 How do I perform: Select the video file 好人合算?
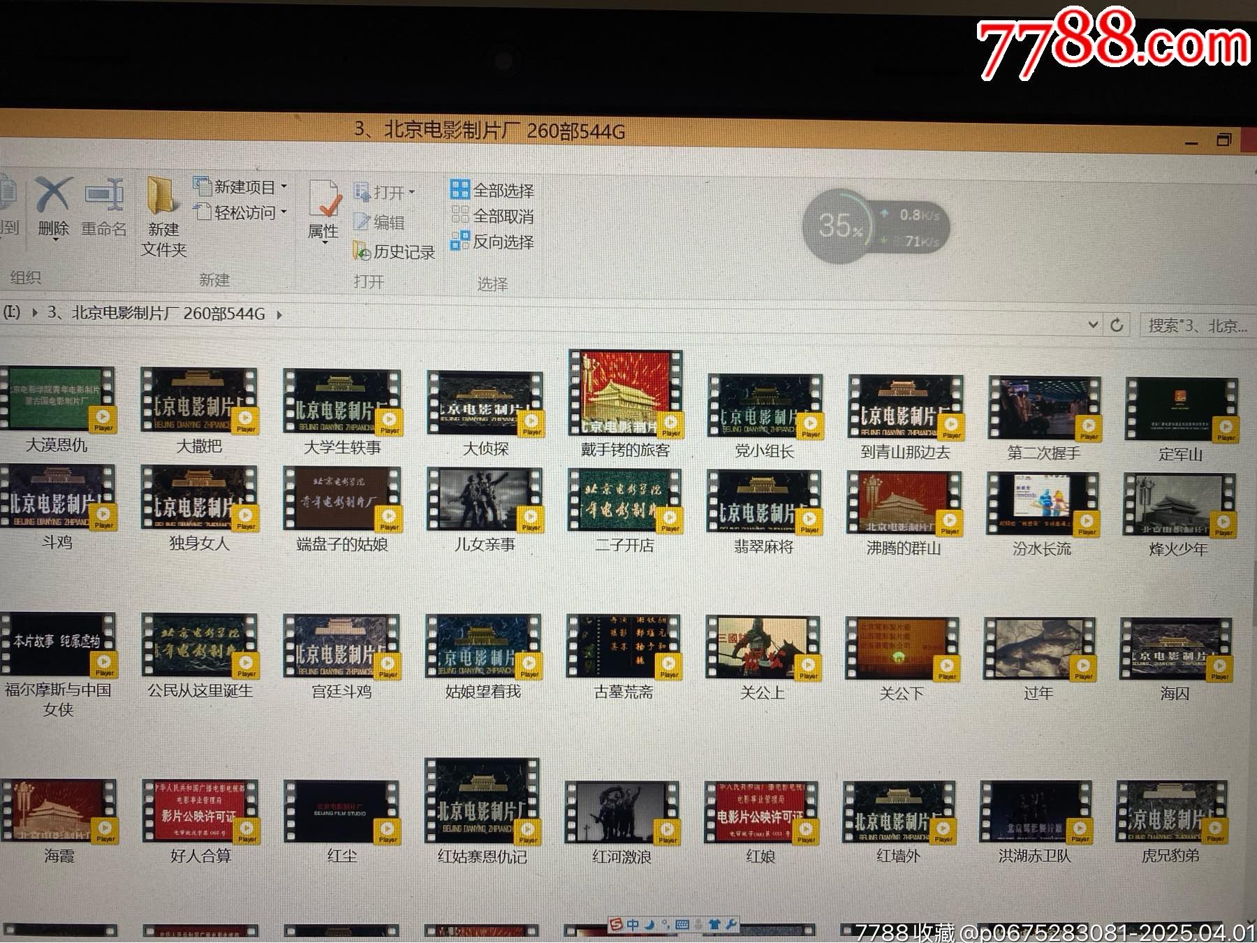point(200,822)
